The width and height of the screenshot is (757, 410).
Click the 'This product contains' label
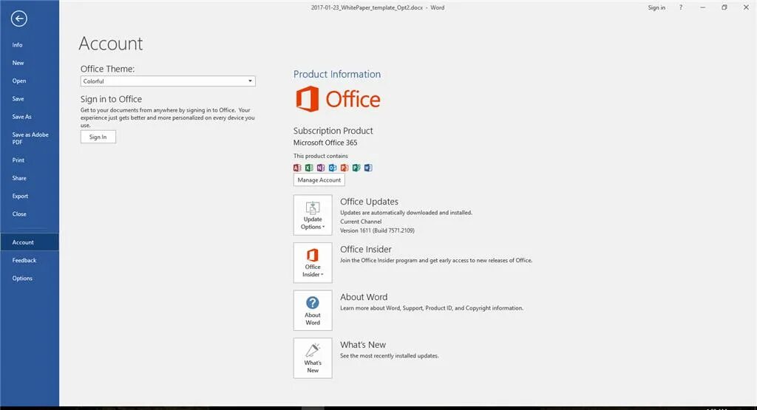321,156
